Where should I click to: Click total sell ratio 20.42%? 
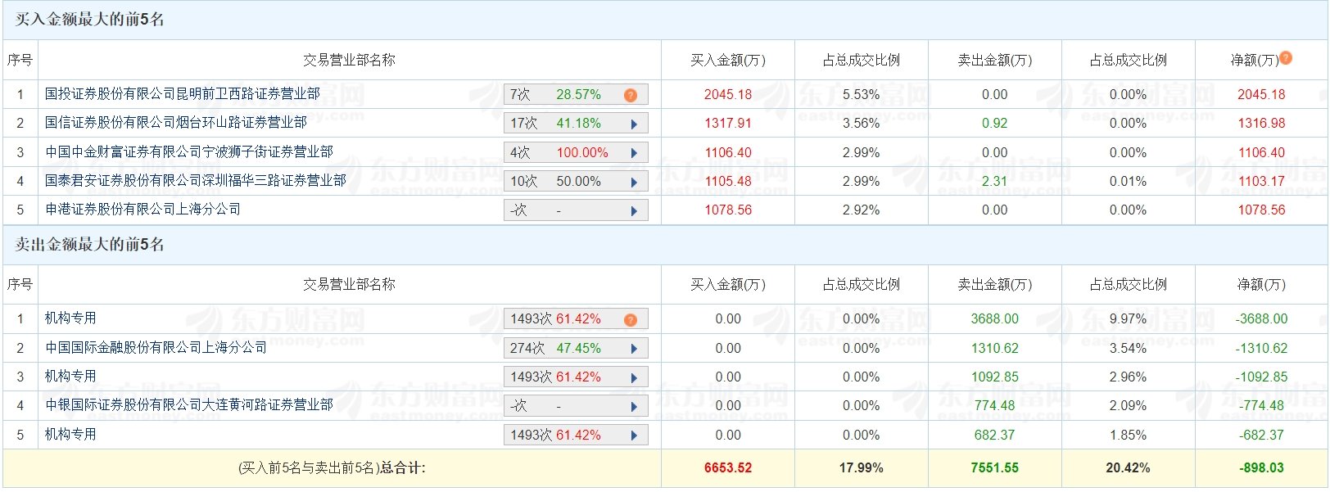(x=1128, y=468)
